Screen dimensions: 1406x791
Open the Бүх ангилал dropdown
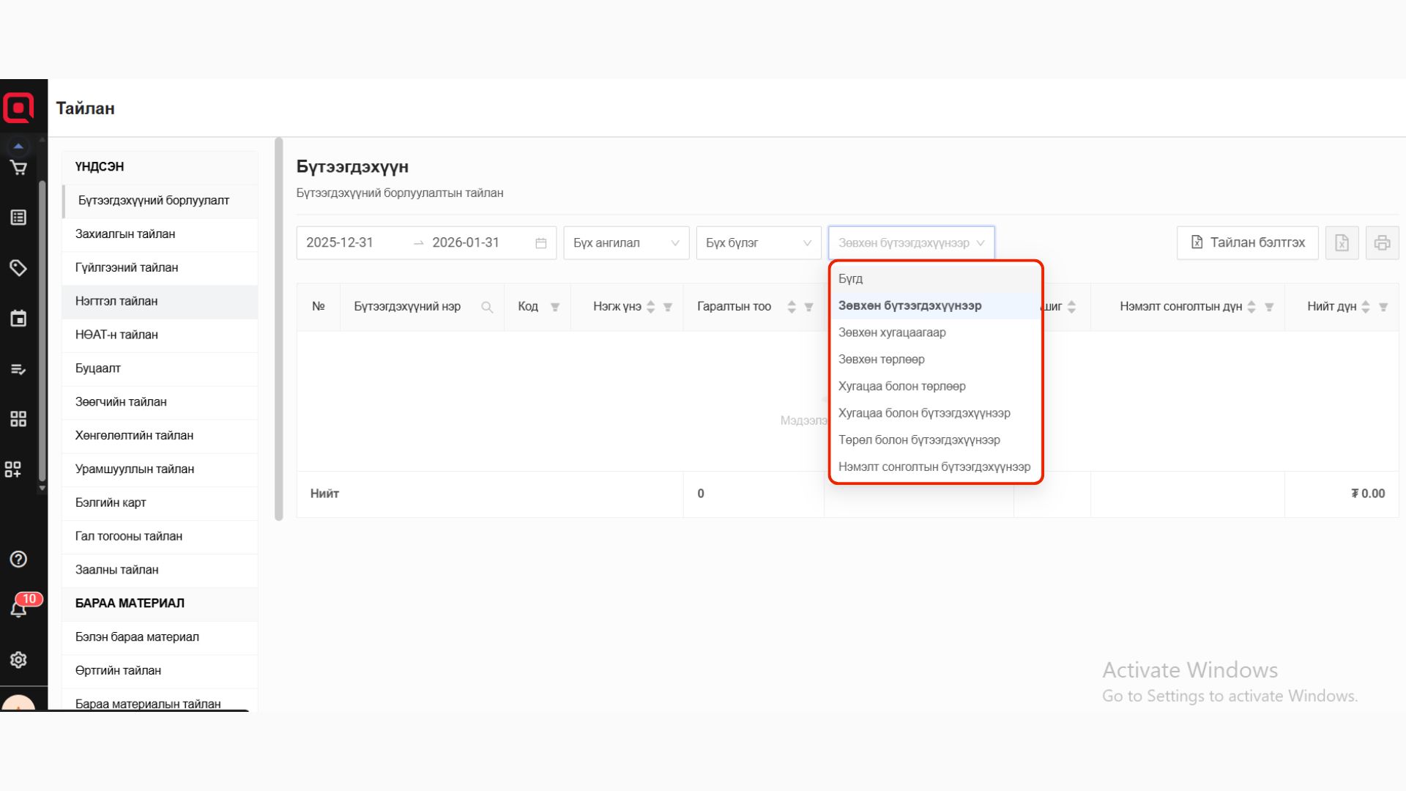(x=625, y=242)
